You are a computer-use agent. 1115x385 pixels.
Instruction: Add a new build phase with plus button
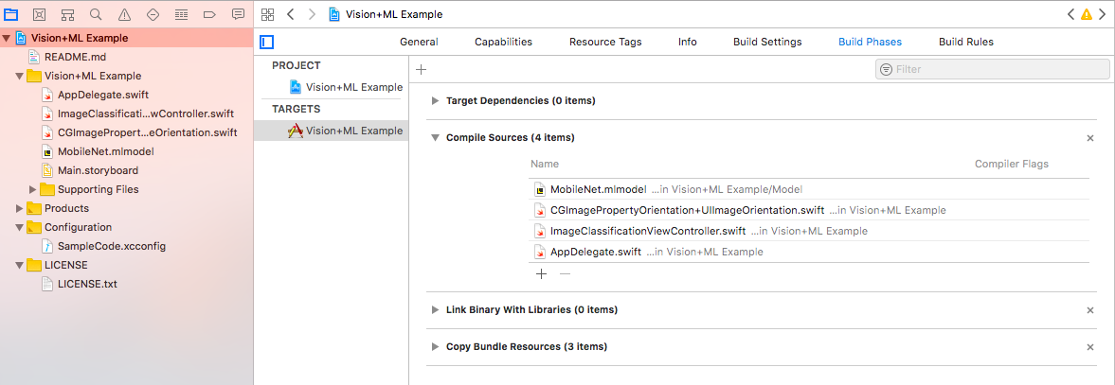422,70
